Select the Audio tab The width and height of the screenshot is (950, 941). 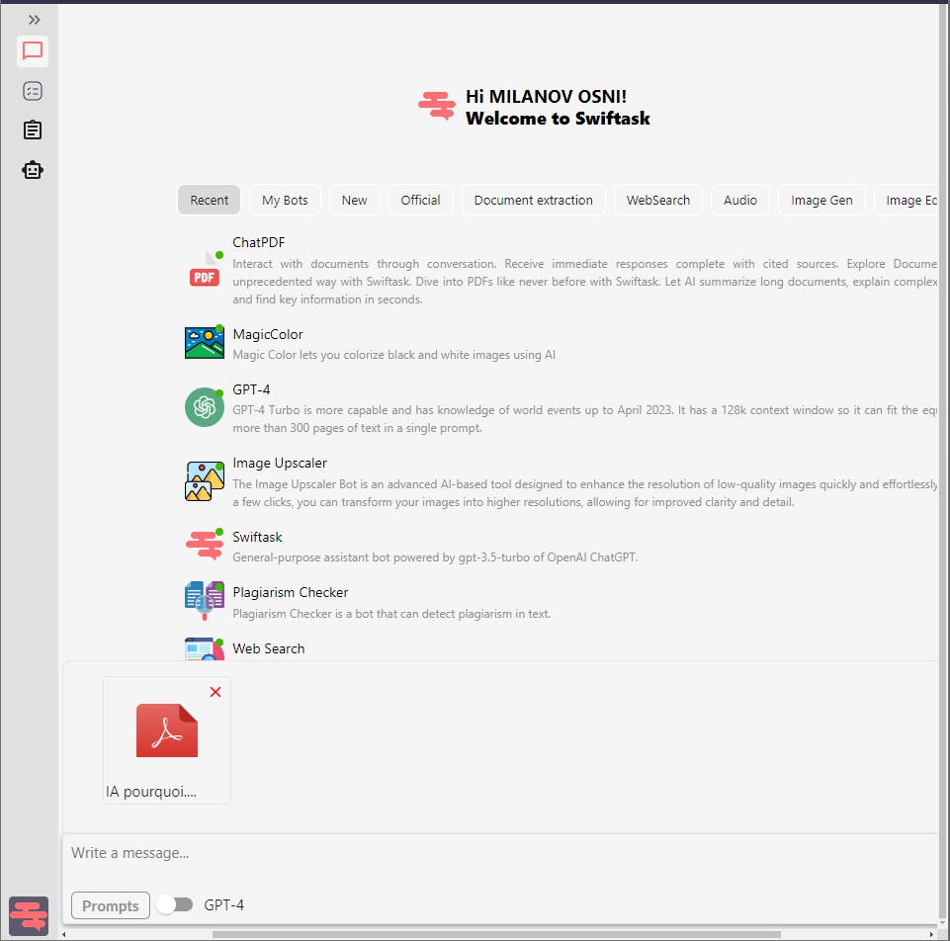[x=739, y=200]
